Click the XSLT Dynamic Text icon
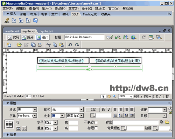Image resolution: width=175 pixels, height=139 pixels. (7, 21)
